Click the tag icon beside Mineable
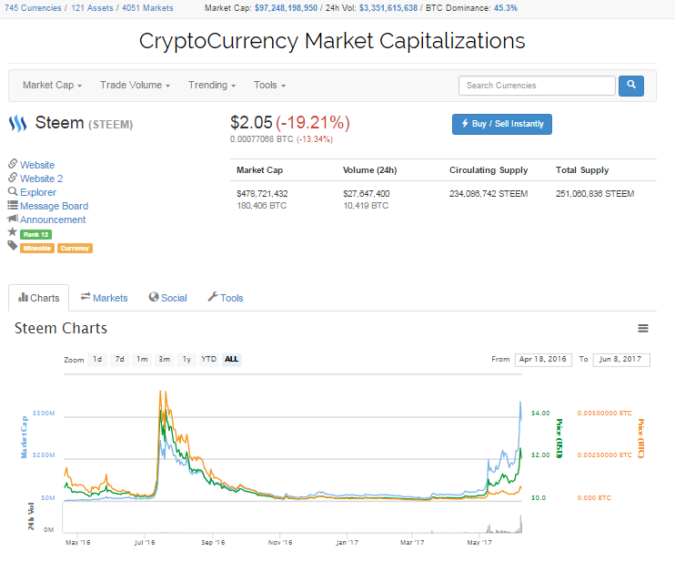Image resolution: width=675 pixels, height=562 pixels. point(13,247)
